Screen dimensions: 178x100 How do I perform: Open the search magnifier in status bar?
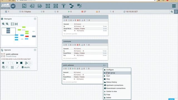[172, 12]
